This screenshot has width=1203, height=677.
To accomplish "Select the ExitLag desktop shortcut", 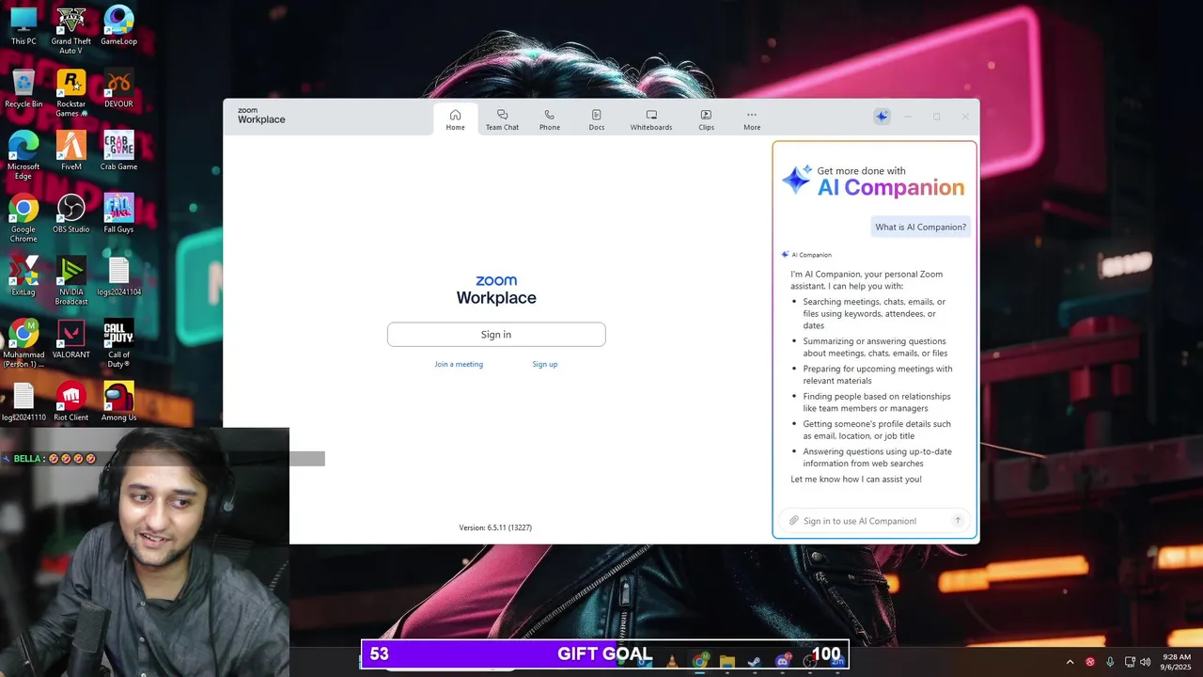I will pyautogui.click(x=23, y=276).
